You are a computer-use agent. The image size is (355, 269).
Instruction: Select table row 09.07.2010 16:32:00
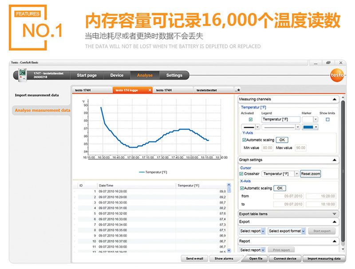(x=152, y=214)
